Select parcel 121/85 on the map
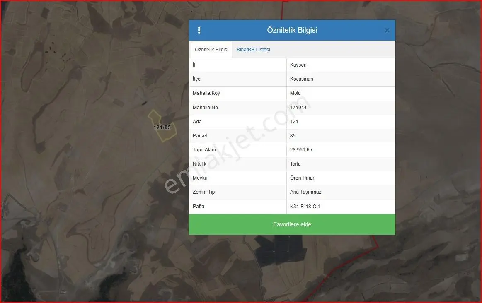The width and height of the screenshot is (482, 303). 162,127
